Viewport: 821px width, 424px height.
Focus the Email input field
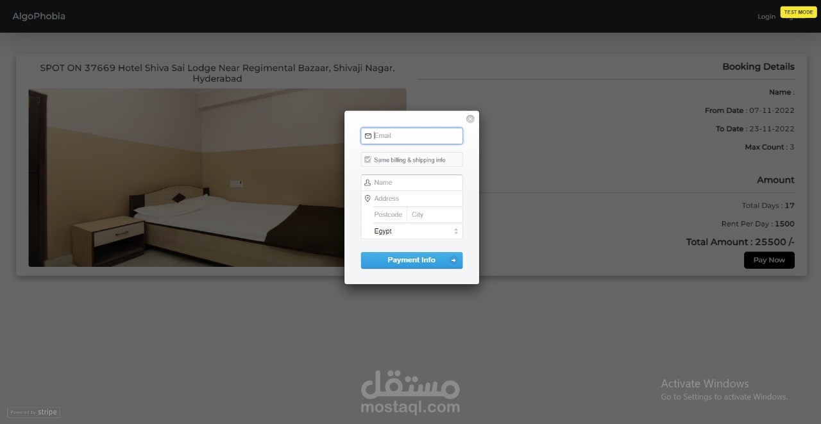412,136
